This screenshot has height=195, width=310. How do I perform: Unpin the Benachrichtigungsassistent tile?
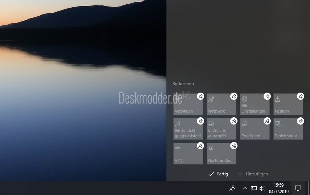[201, 121]
